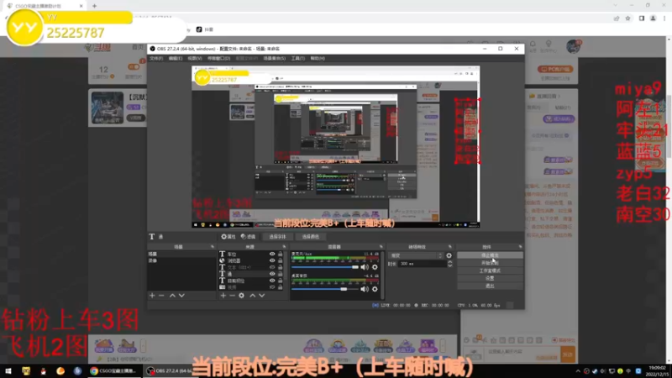Viewport: 672px width, 378px height.
Task: Toggle lock on the 文本 (GDI+) source
Action: [x=281, y=267]
